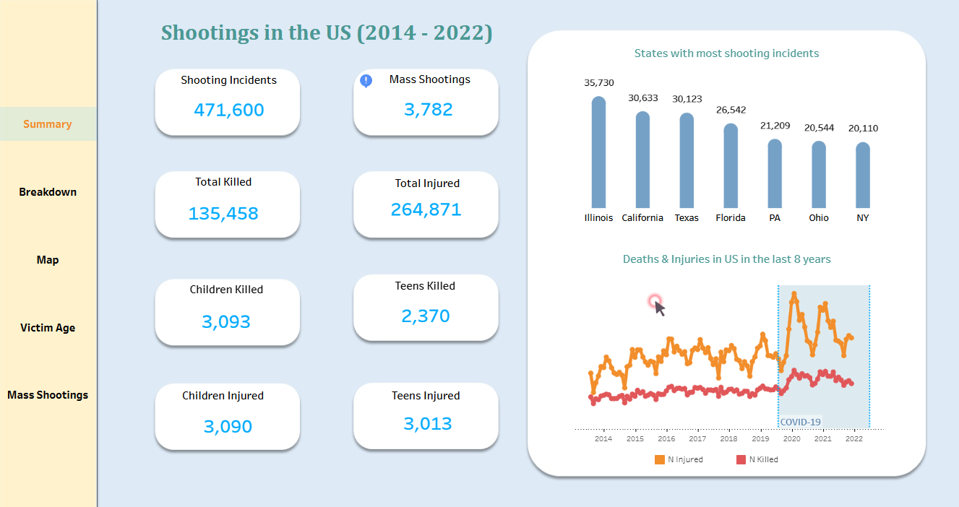
Task: Click the red N Killed legend swatch
Action: (741, 459)
